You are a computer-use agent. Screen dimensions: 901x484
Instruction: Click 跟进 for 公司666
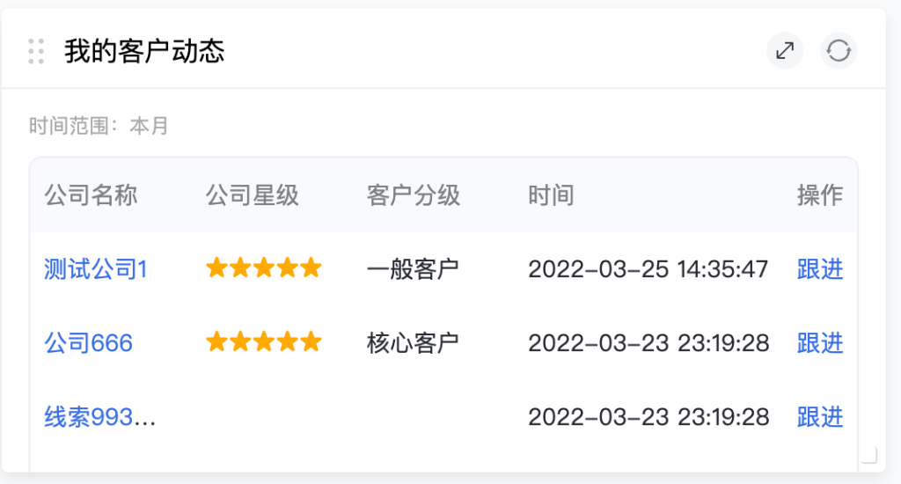(819, 343)
